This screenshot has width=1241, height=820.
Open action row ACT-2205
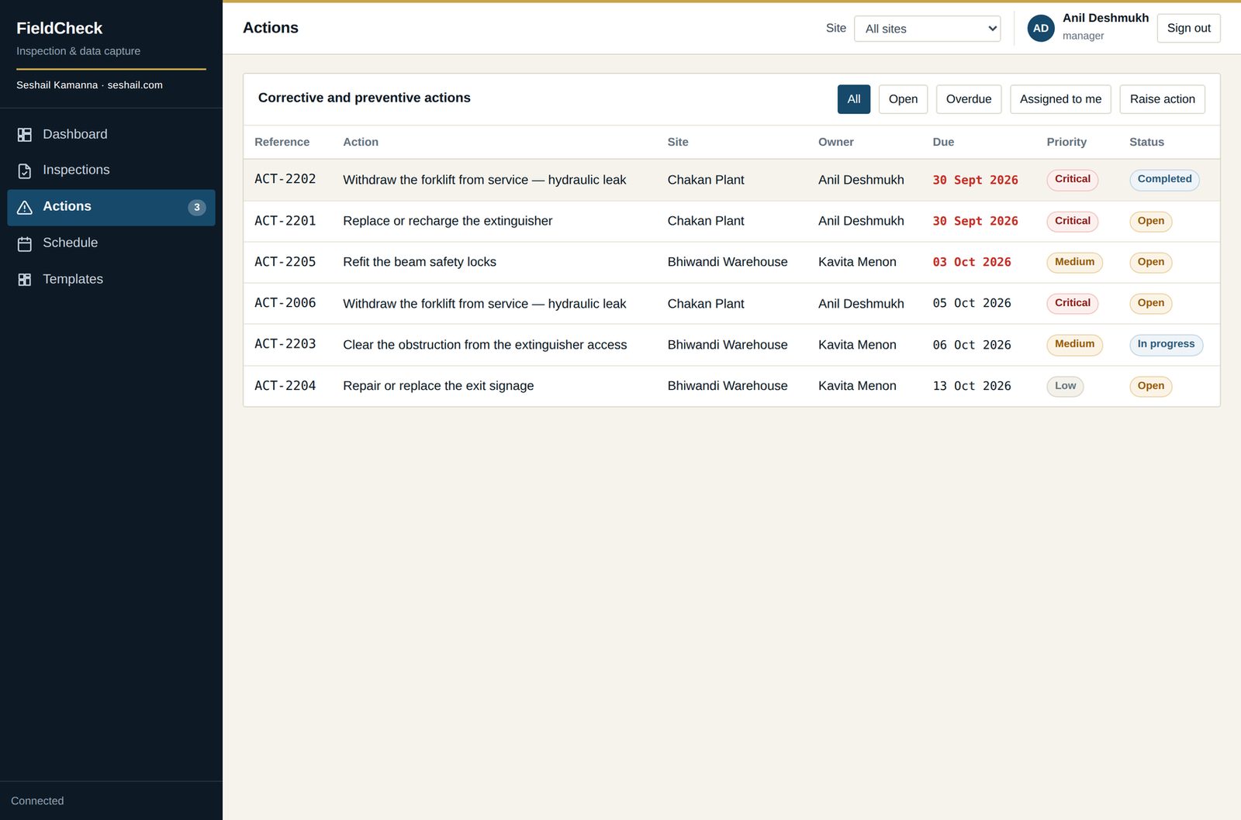(x=731, y=262)
